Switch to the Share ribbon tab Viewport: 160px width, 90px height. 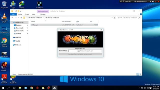[27, 14]
